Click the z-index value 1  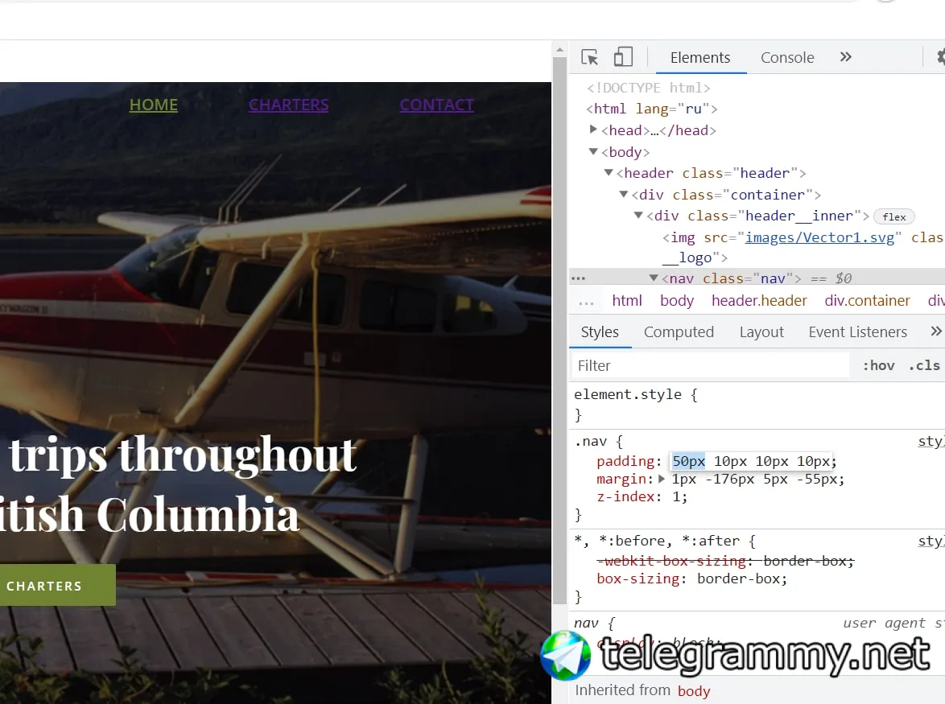pos(675,497)
